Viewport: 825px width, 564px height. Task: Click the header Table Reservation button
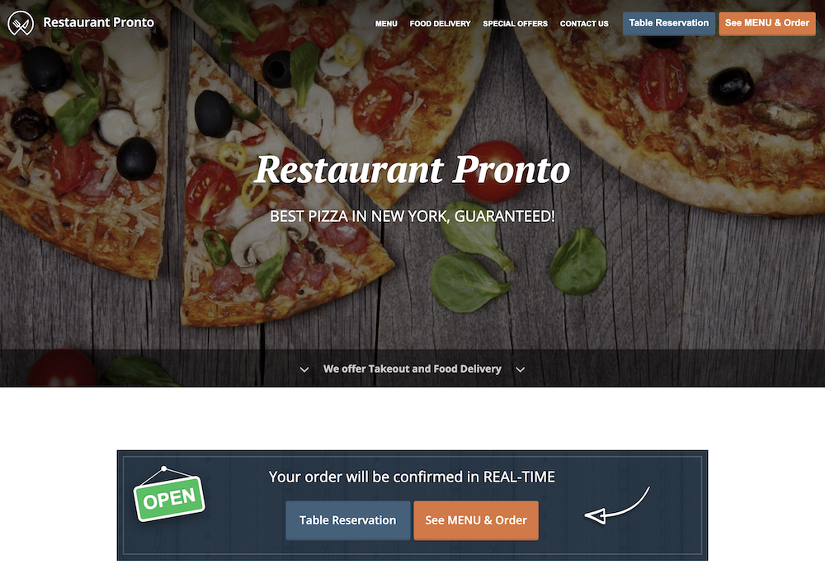click(669, 24)
